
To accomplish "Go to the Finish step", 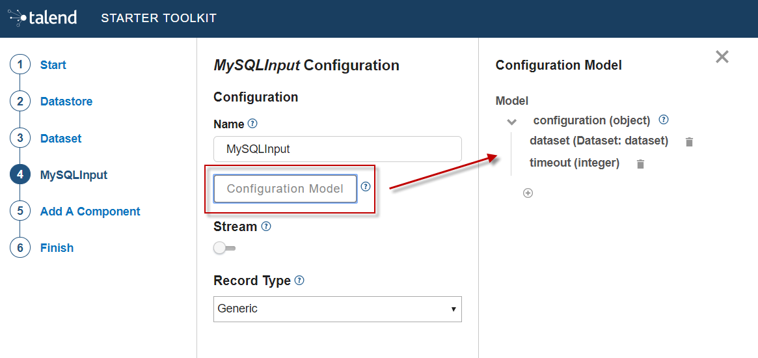I will tap(57, 248).
